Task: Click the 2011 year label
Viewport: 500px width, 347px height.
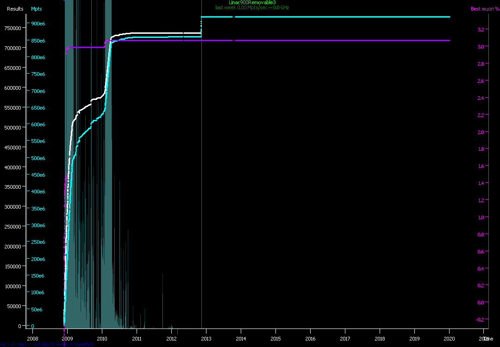Action: pyautogui.click(x=137, y=339)
